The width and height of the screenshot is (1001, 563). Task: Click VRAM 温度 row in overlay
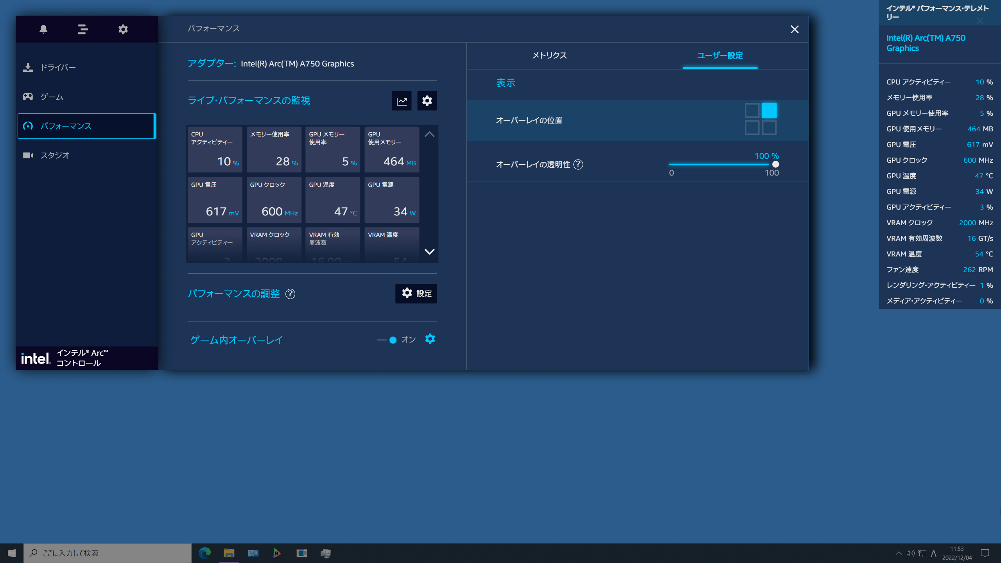940,254
